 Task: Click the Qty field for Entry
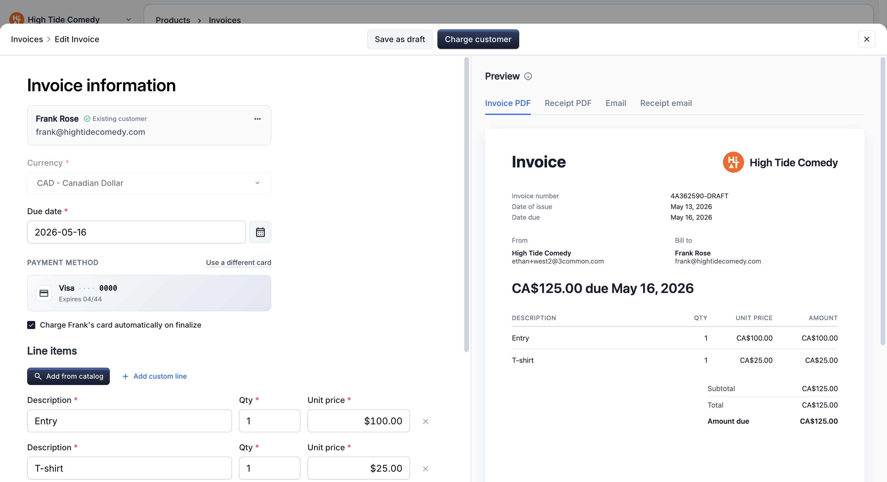point(269,421)
